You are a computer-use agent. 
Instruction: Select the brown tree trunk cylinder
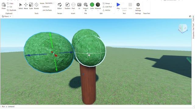[x=88, y=85]
